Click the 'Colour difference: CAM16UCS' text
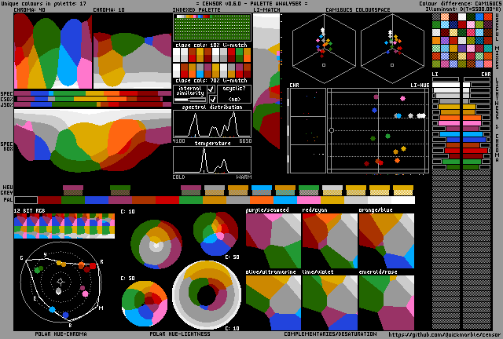503x339 pixels. coord(460,3)
